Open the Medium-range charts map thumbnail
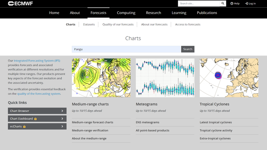Image resolution: width=267 pixels, height=150 pixels. tap(100, 78)
